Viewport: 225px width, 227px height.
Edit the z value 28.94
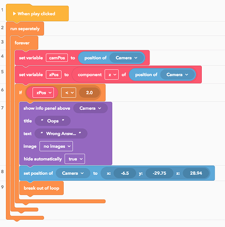click(x=196, y=173)
